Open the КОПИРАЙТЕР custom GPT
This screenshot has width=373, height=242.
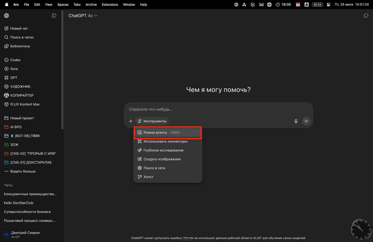point(31,95)
